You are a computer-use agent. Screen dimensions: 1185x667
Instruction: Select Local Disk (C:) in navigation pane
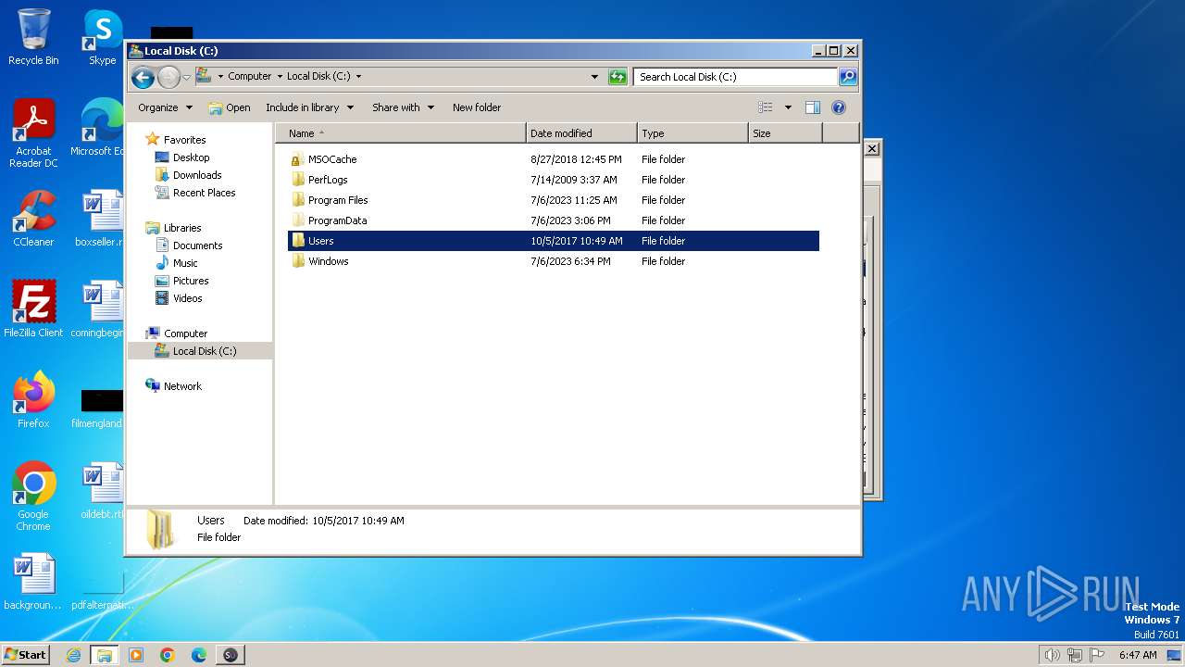200,351
